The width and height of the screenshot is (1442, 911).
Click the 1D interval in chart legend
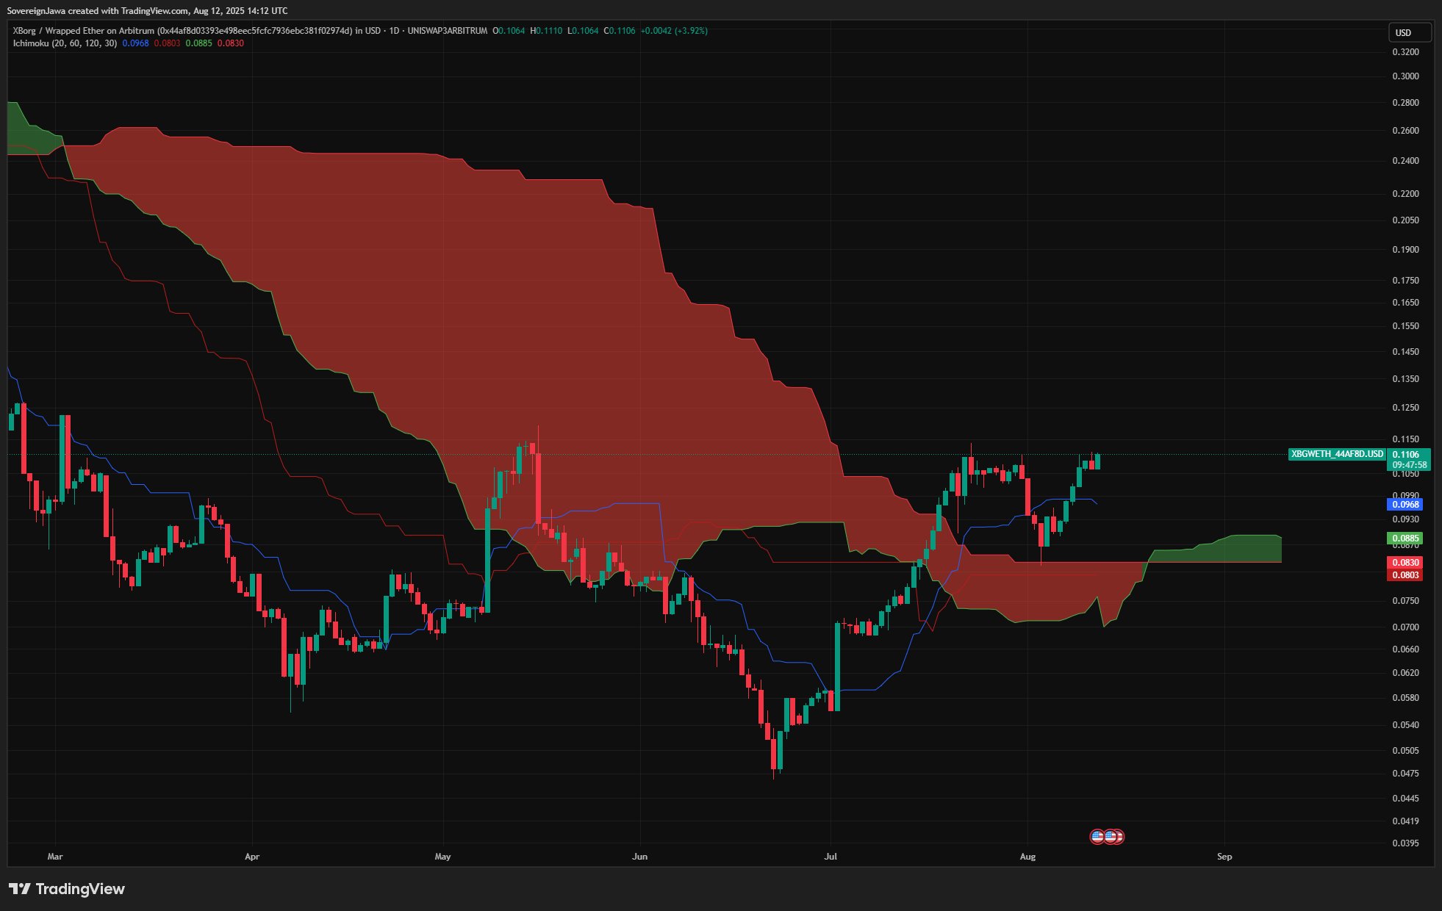[394, 31]
